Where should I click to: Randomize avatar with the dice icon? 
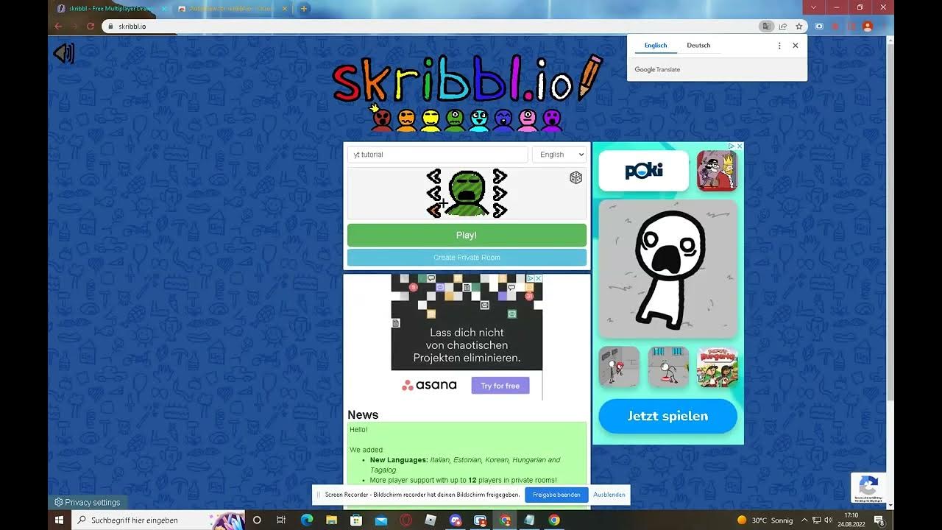click(576, 177)
